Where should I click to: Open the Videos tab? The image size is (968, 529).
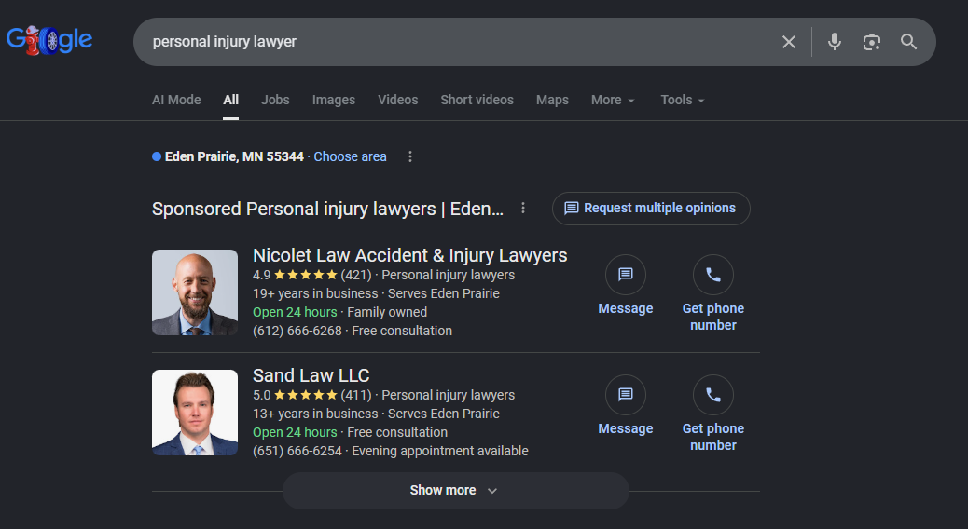397,100
